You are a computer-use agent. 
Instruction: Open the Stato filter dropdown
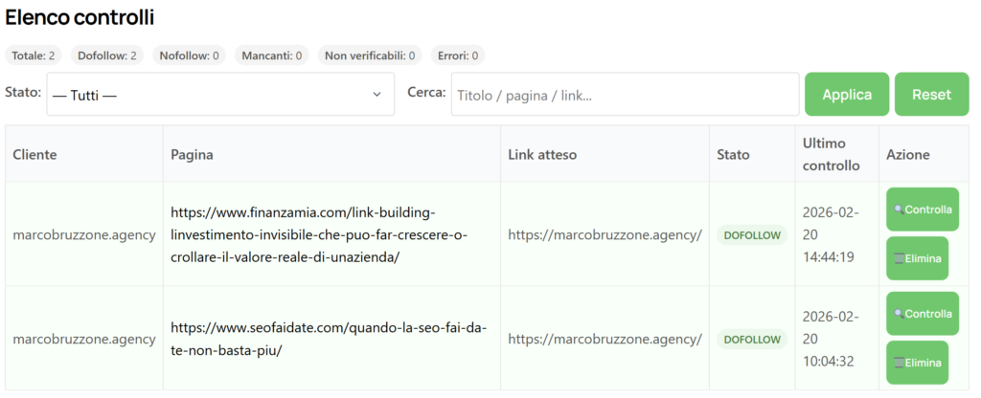220,95
